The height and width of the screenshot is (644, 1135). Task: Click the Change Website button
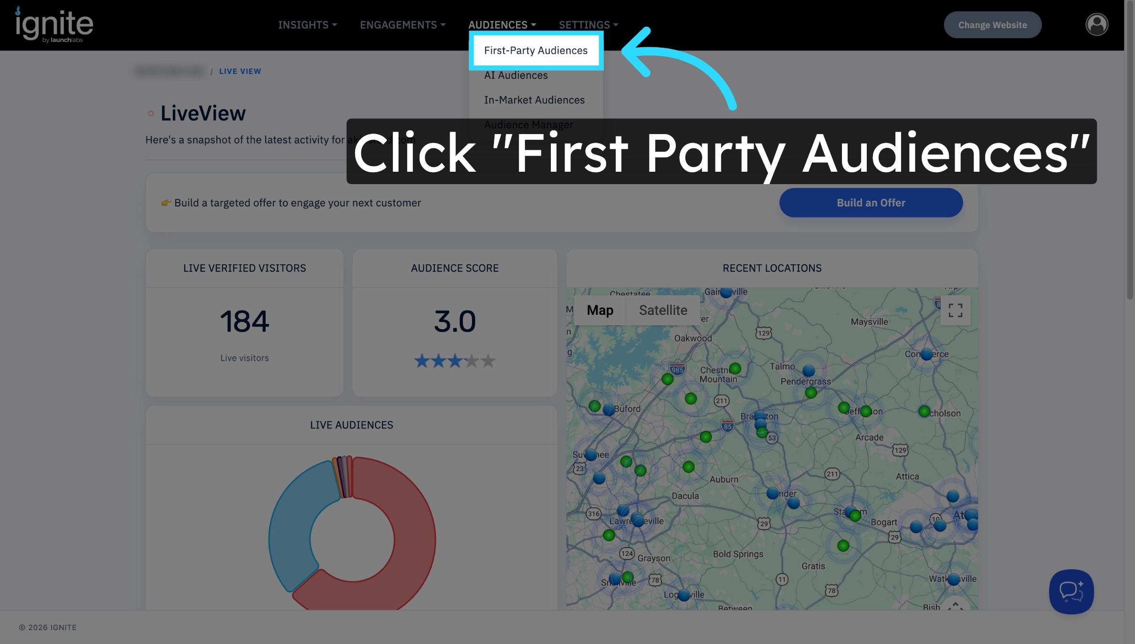[x=992, y=25]
